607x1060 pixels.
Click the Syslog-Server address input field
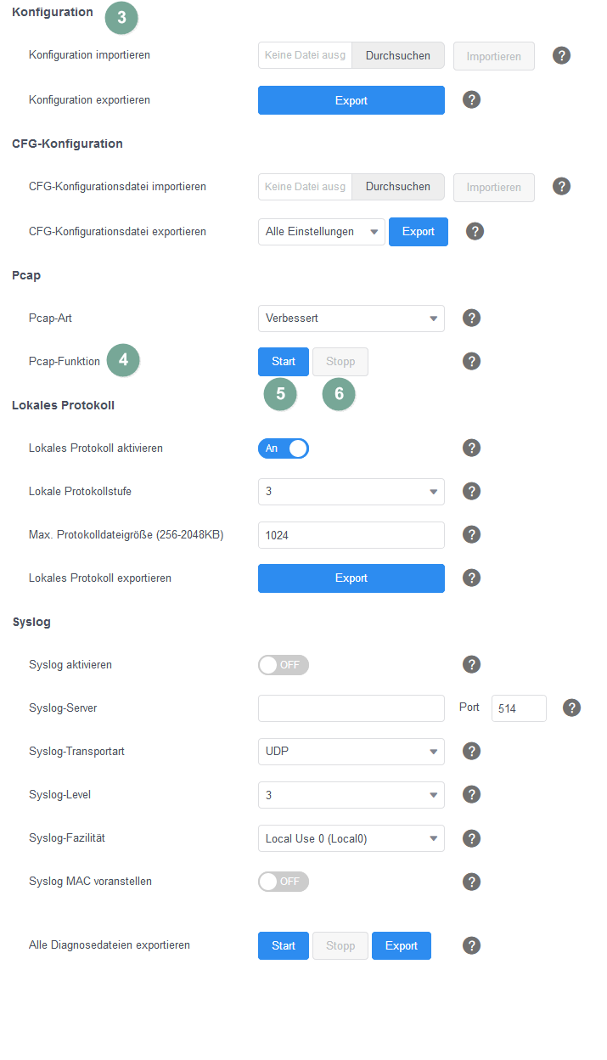tap(351, 708)
